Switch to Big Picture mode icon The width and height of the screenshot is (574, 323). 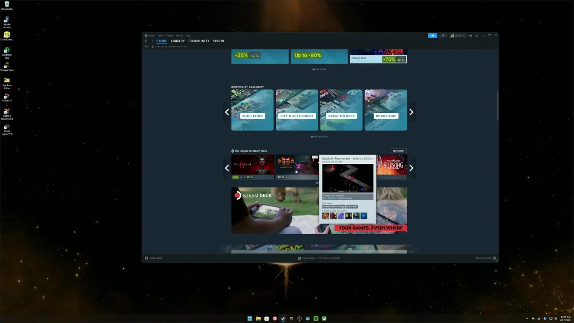click(x=476, y=35)
